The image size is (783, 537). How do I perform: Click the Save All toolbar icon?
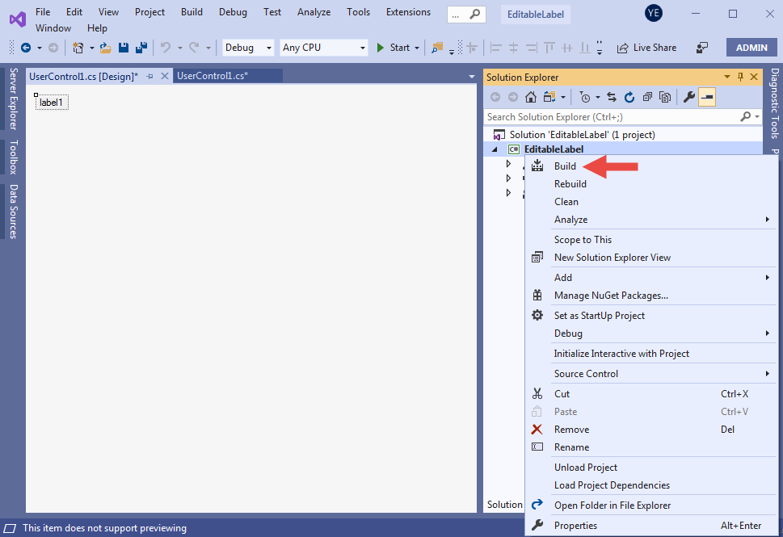[142, 48]
